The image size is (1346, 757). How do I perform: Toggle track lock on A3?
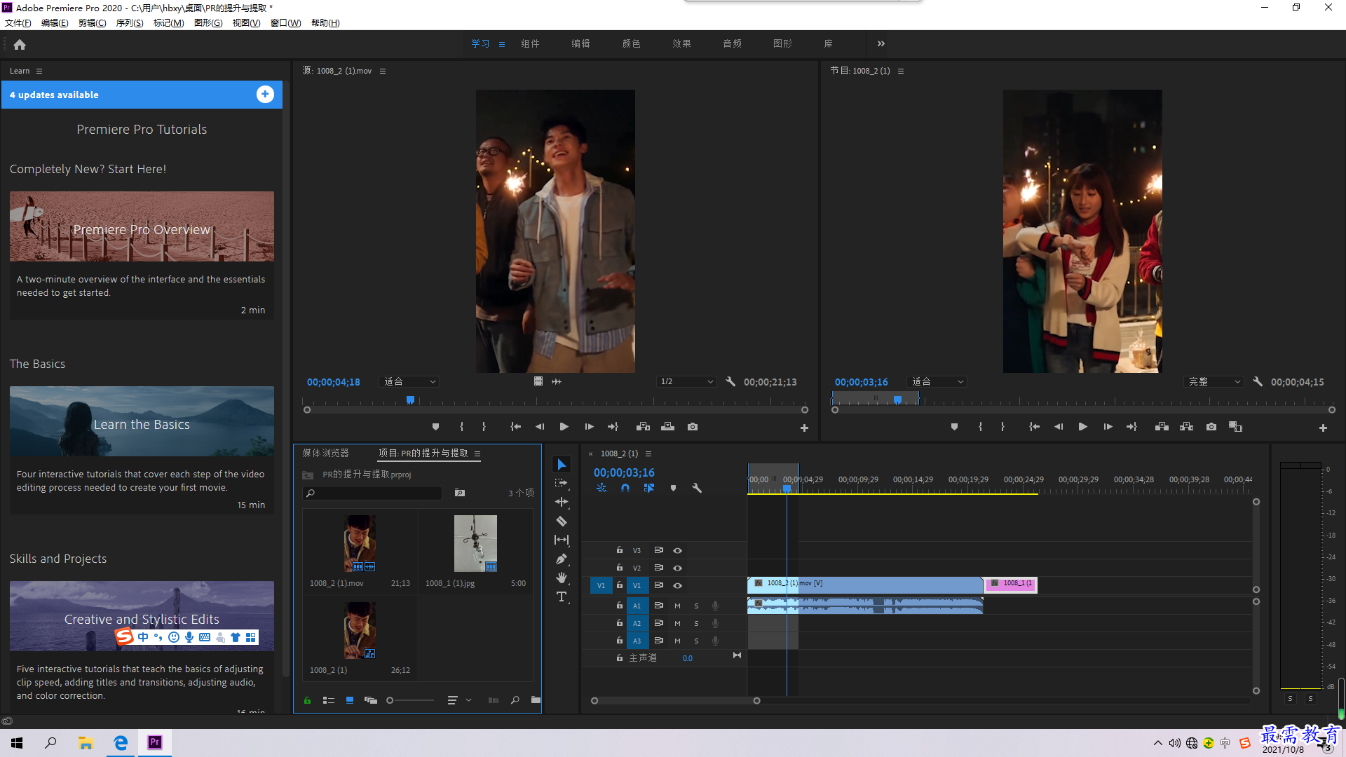pyautogui.click(x=619, y=641)
